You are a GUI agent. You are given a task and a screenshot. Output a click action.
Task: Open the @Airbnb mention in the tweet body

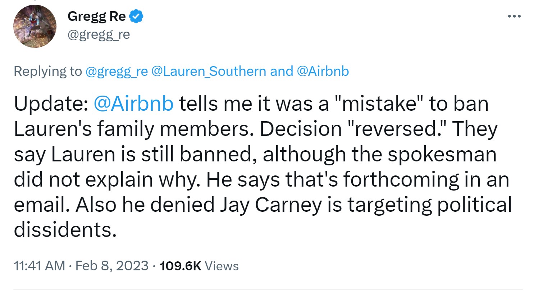point(133,104)
